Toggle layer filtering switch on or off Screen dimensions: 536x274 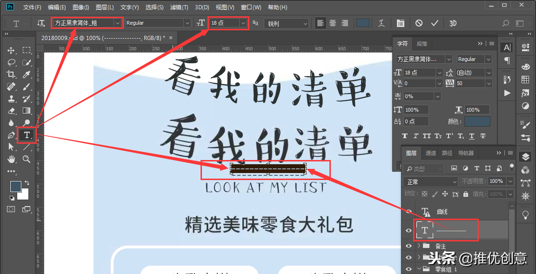point(511,167)
